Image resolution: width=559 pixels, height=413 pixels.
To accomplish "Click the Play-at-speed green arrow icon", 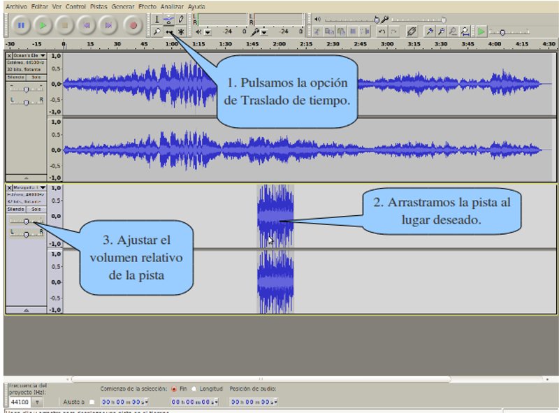I will point(480,31).
